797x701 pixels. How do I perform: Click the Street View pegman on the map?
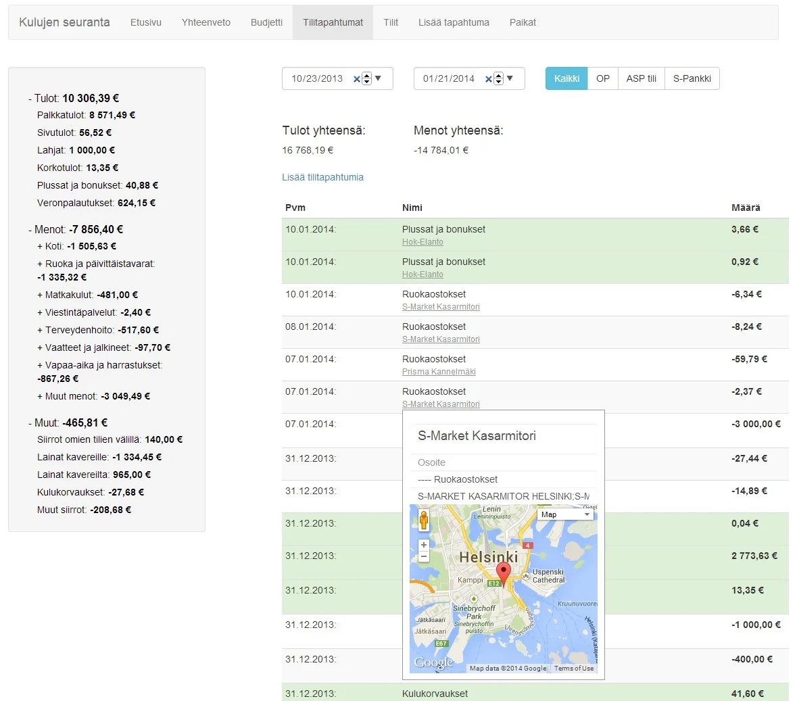tap(424, 521)
